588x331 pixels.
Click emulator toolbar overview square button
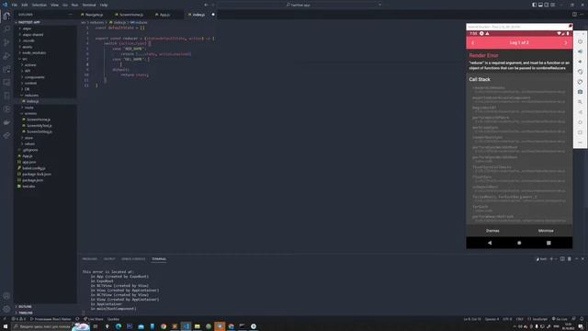coord(580,132)
